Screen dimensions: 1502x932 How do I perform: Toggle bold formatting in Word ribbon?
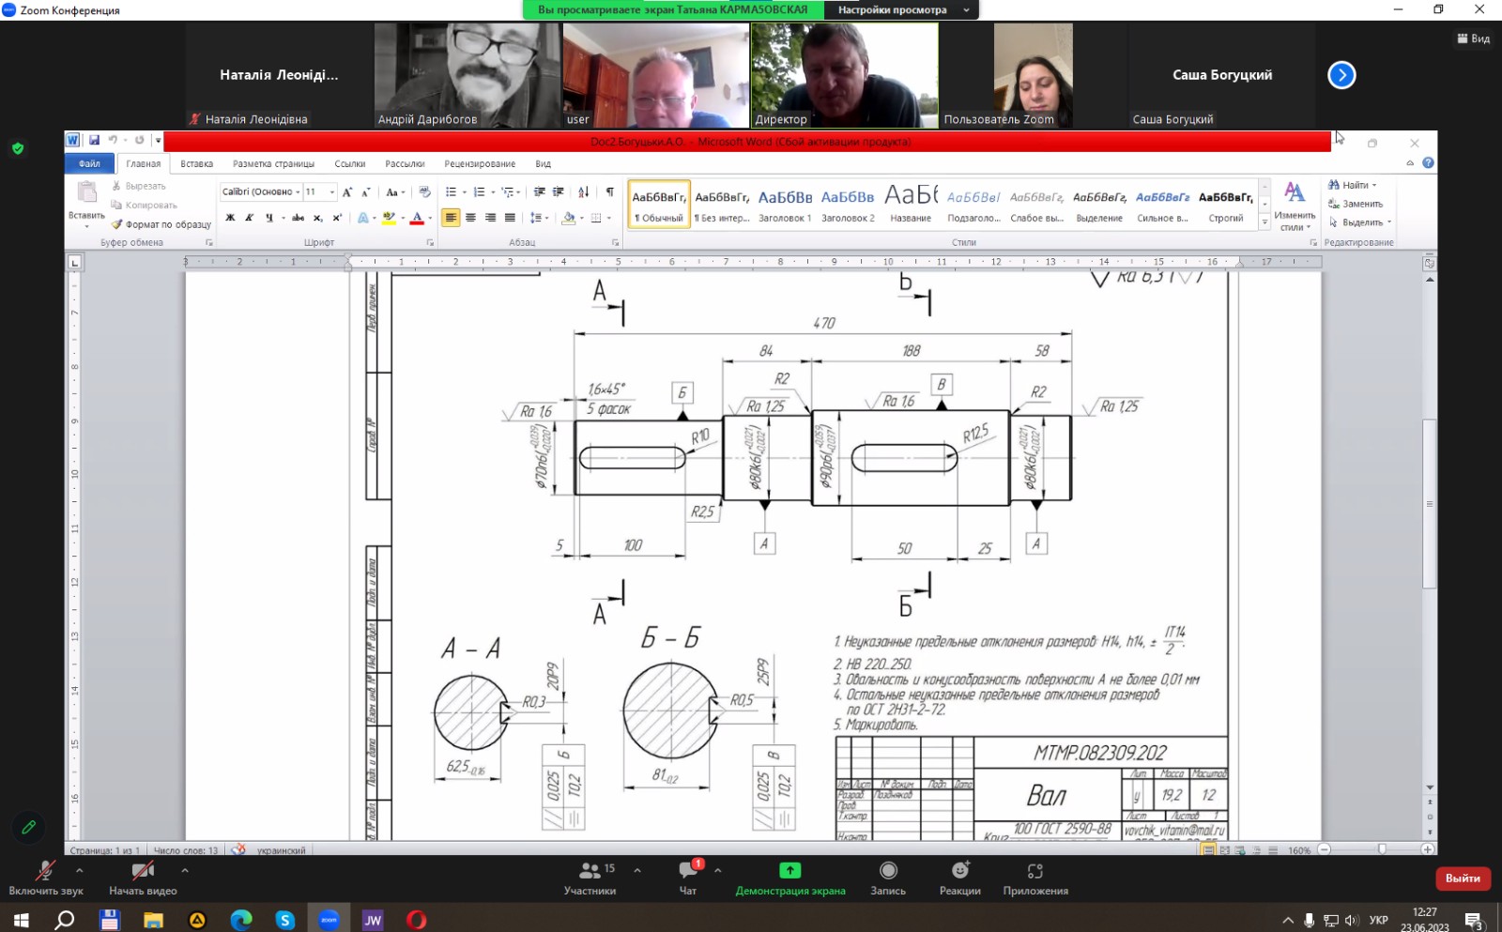pyautogui.click(x=230, y=218)
